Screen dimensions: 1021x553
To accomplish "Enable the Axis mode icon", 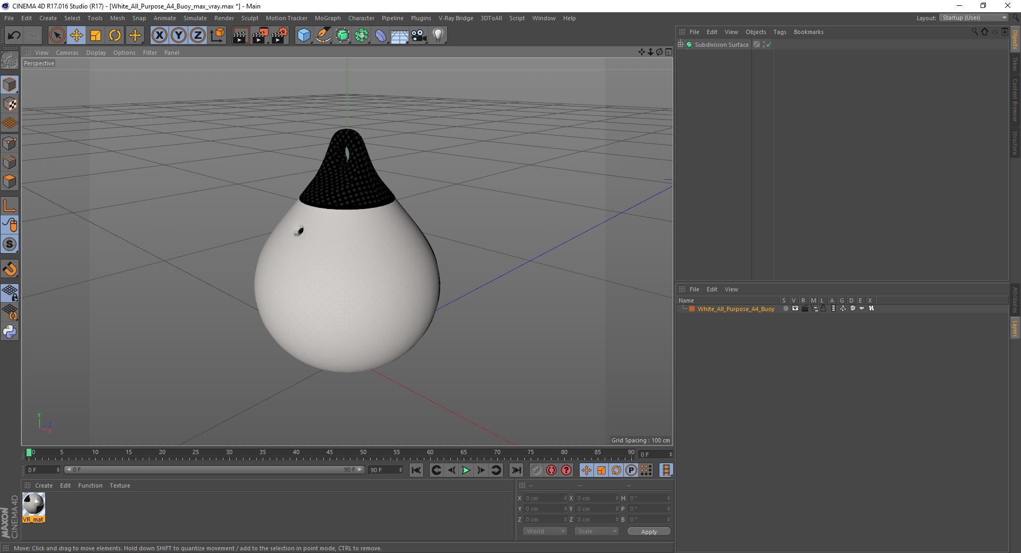I will (x=10, y=206).
